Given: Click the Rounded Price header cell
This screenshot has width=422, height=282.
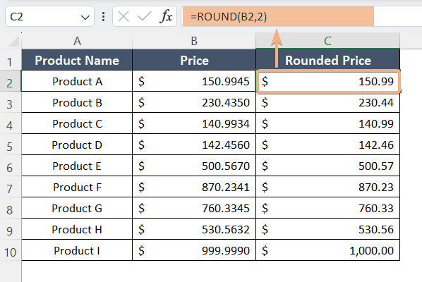Looking at the screenshot, I should (328, 60).
